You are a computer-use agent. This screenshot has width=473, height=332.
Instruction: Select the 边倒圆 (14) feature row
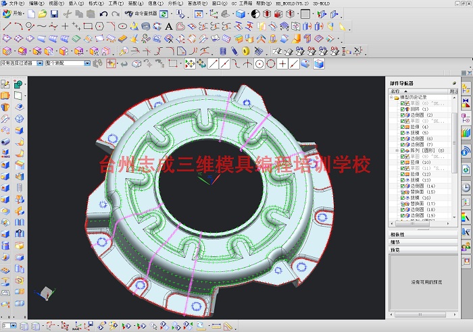coord(423,186)
